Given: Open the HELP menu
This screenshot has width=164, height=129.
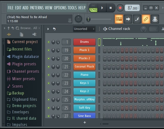Looking at the screenshot, I should point(82,8).
